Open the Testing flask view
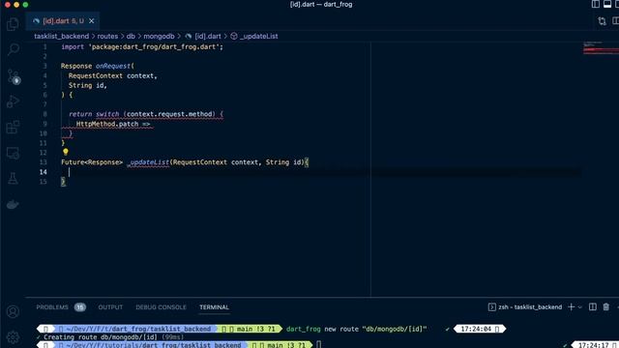 (x=13, y=178)
